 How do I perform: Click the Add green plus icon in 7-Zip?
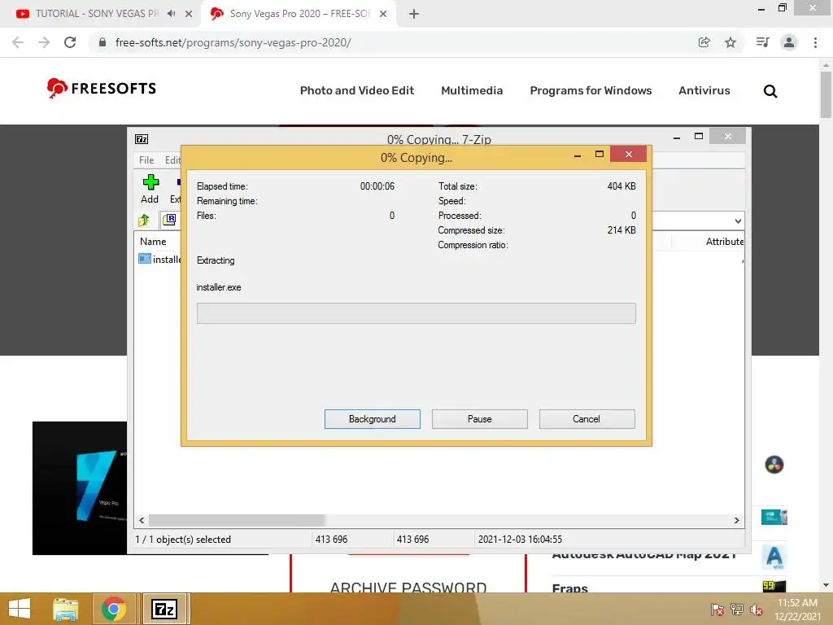[x=150, y=189]
